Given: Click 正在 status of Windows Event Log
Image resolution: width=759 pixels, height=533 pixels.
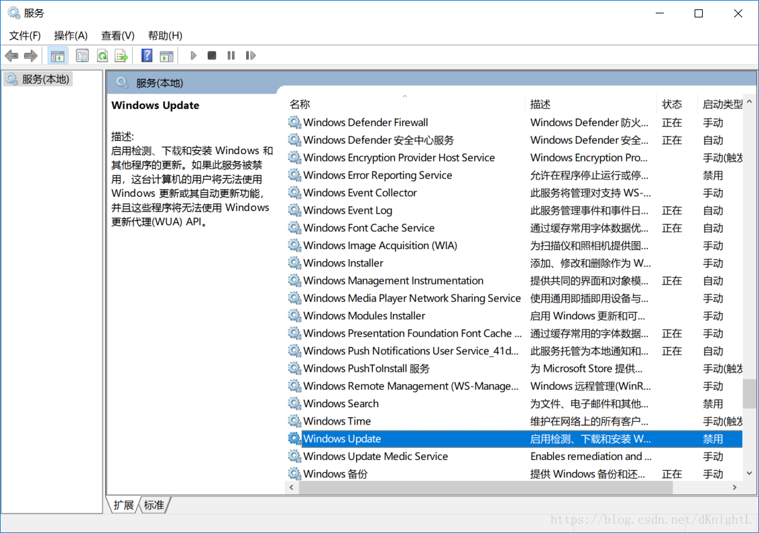Looking at the screenshot, I should click(x=672, y=210).
